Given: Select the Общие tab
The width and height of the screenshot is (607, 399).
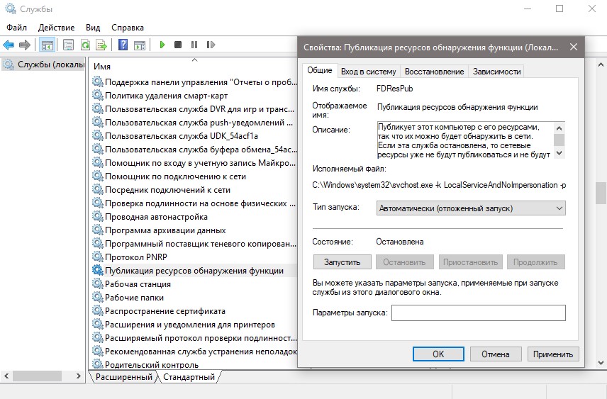Looking at the screenshot, I should (320, 70).
